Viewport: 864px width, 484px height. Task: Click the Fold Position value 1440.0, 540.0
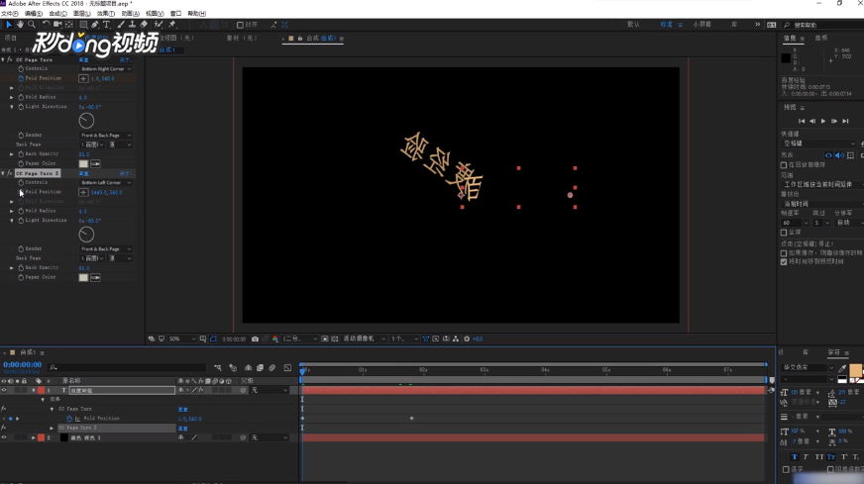point(106,192)
